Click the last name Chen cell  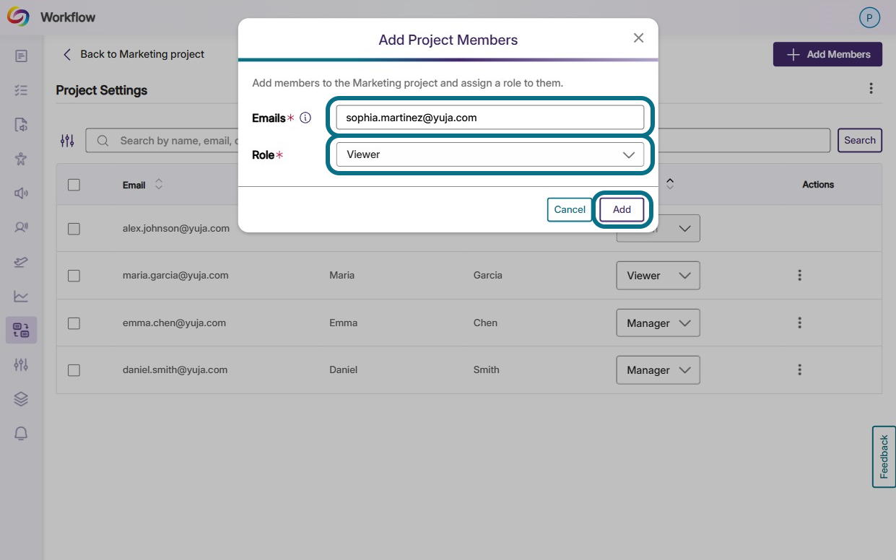[x=485, y=323]
